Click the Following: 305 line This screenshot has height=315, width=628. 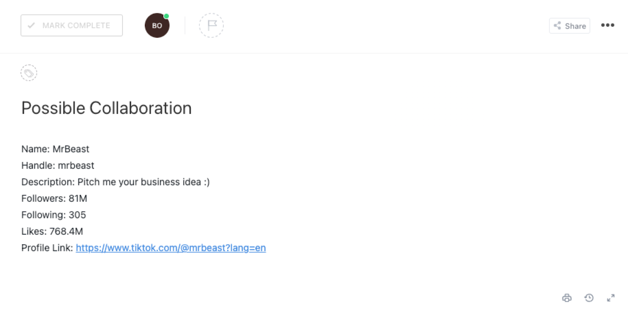53,215
